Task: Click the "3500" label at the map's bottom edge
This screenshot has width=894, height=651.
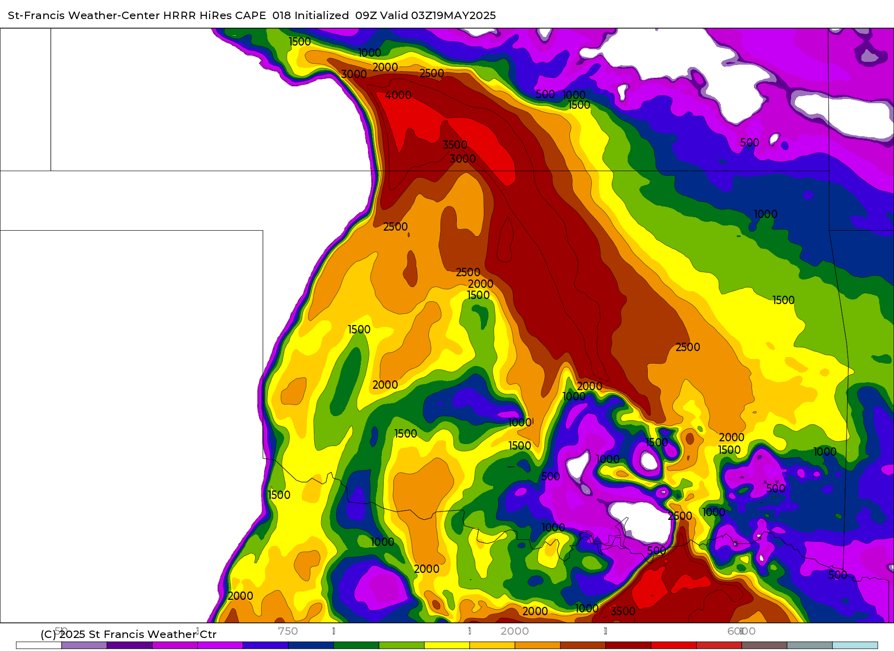Action: [x=623, y=611]
